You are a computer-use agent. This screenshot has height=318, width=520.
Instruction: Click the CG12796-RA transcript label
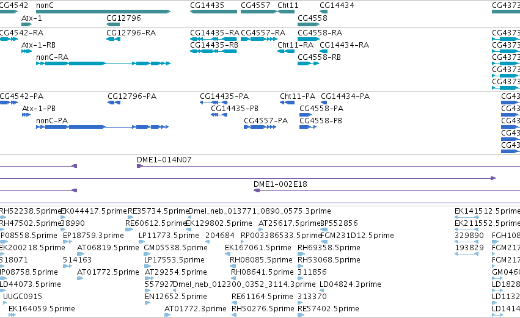131,33
